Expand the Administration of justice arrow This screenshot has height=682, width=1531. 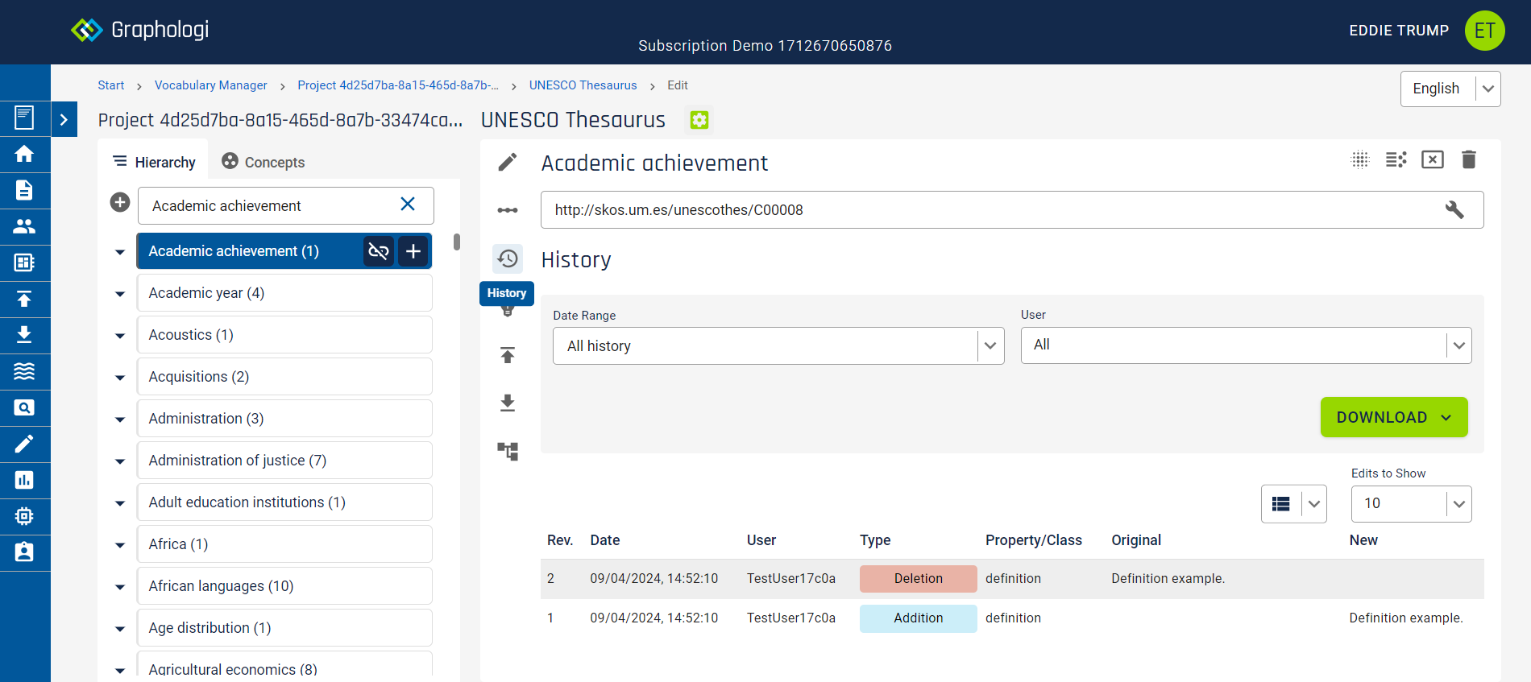point(120,461)
